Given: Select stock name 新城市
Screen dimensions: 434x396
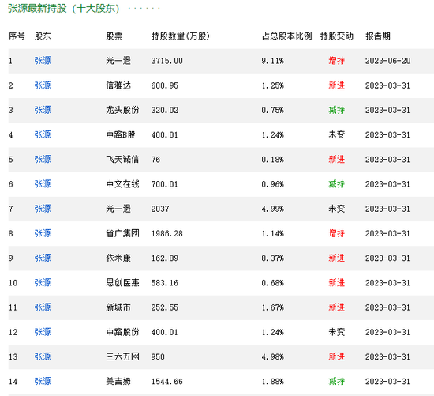Looking at the screenshot, I should click(118, 307).
